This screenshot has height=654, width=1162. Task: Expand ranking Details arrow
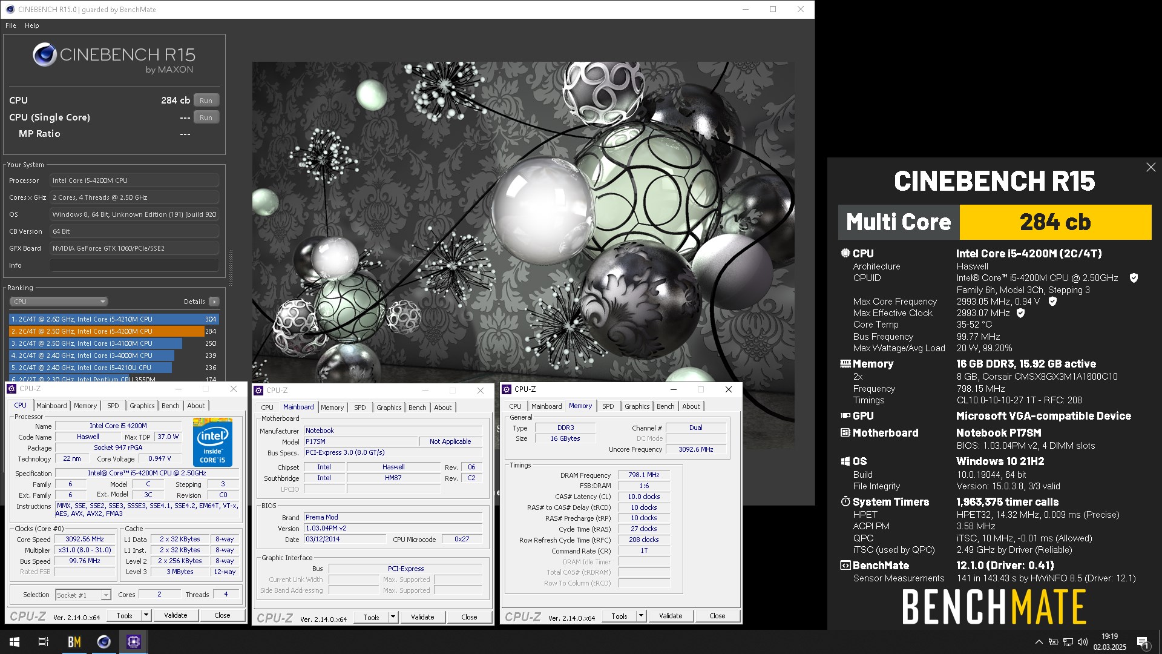214,302
